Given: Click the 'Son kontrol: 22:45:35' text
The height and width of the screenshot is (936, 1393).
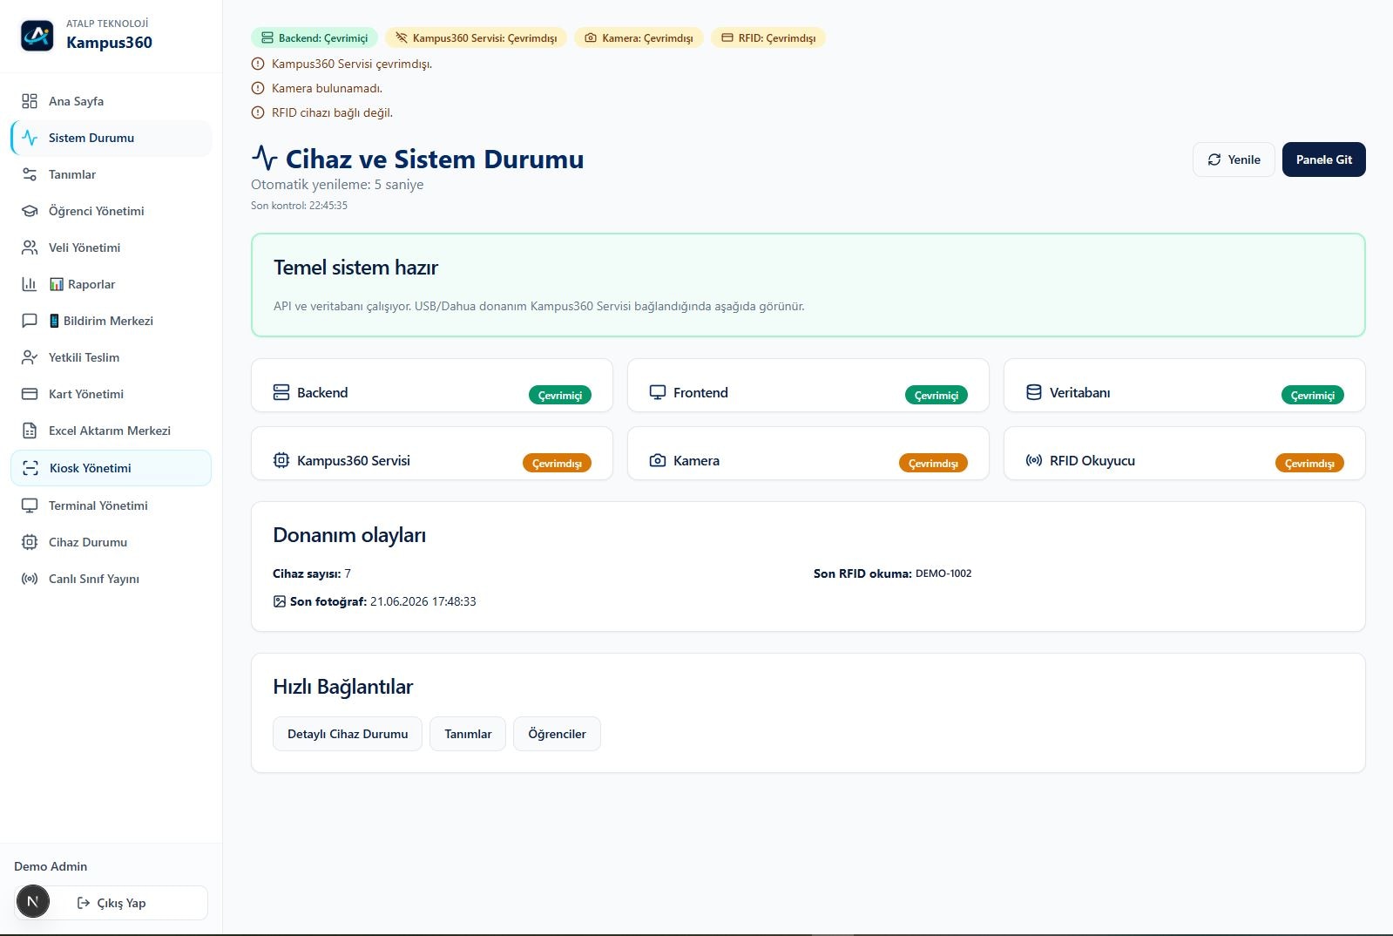Looking at the screenshot, I should [299, 206].
